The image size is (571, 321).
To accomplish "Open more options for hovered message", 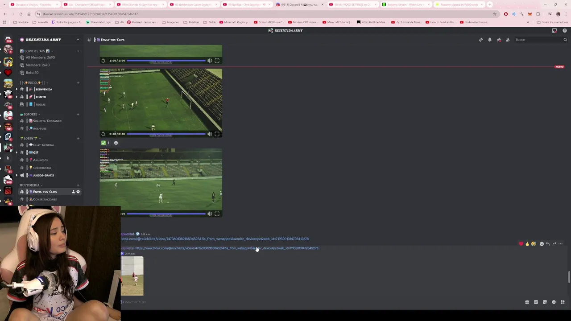I will pos(560,244).
